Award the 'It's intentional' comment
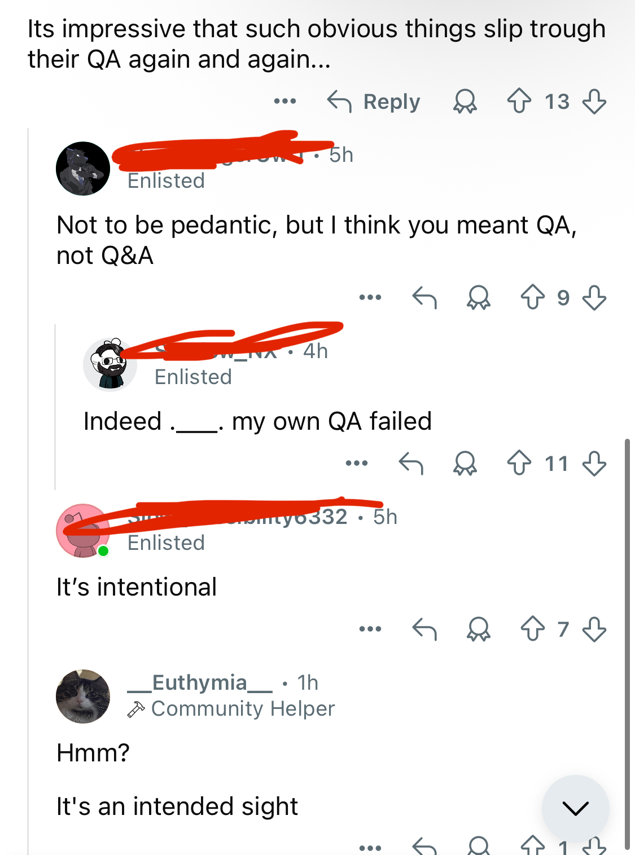The image size is (635, 855). coord(479,629)
